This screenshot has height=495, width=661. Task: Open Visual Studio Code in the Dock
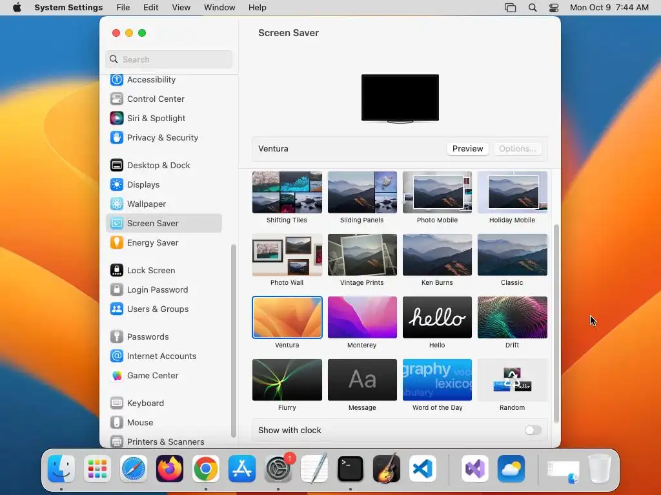[x=423, y=469]
